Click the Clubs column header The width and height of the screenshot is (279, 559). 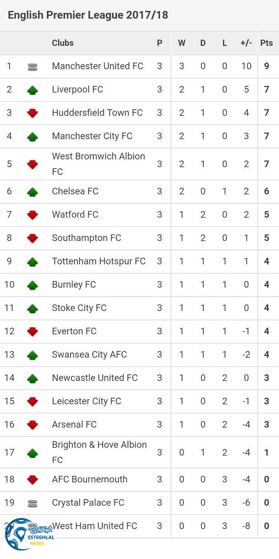click(63, 43)
